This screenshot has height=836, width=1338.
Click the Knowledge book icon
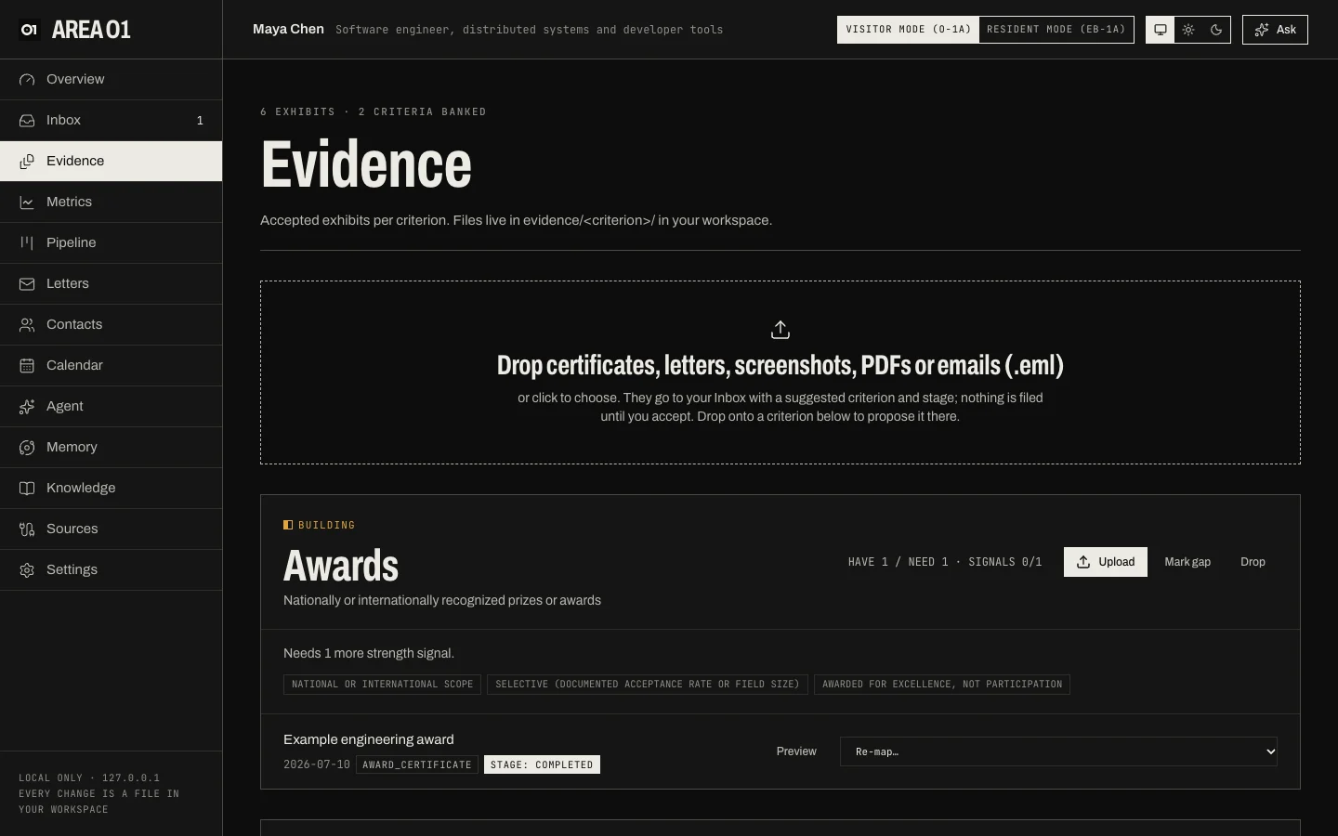pos(27,489)
